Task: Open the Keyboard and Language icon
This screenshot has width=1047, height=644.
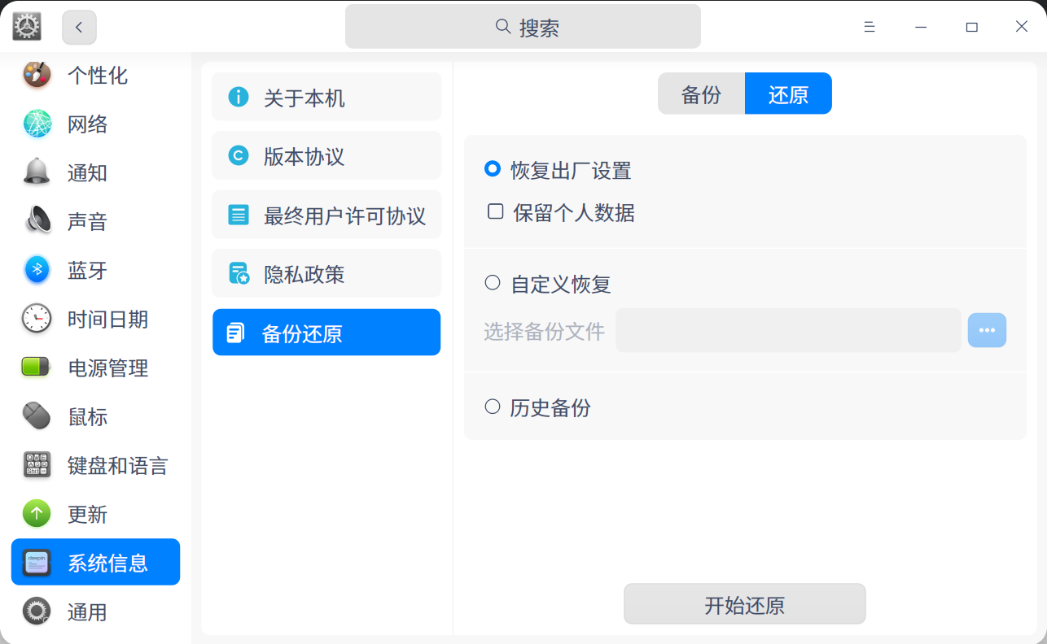Action: point(37,465)
